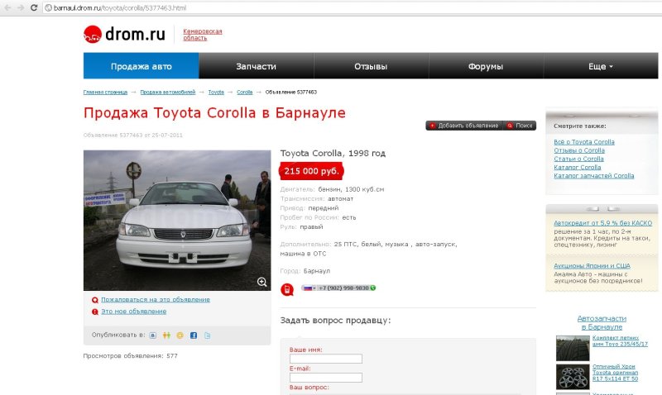662x395 pixels.
Task: Open Автокредит от 5,9 % без КАСКО ad
Action: pyautogui.click(x=603, y=223)
